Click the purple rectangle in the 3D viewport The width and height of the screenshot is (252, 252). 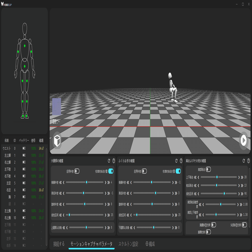[57, 107]
